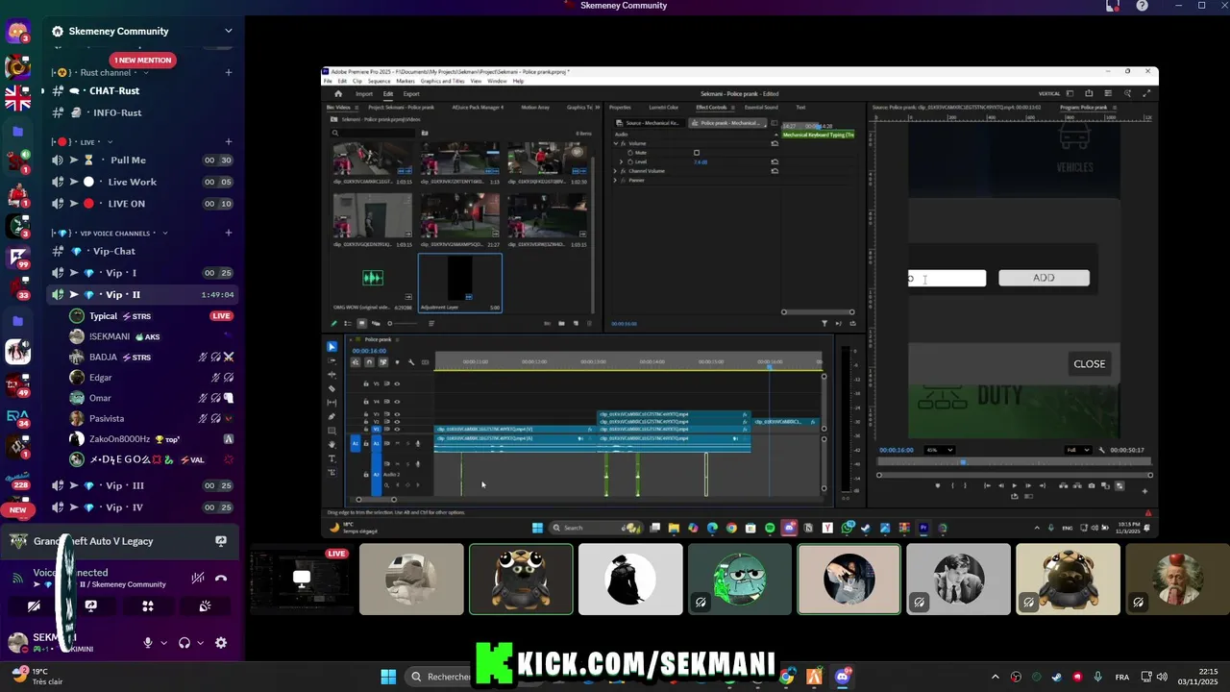The height and width of the screenshot is (692, 1230).
Task: Select the Rectangle tool in Premiere toolbar
Action: click(332, 430)
